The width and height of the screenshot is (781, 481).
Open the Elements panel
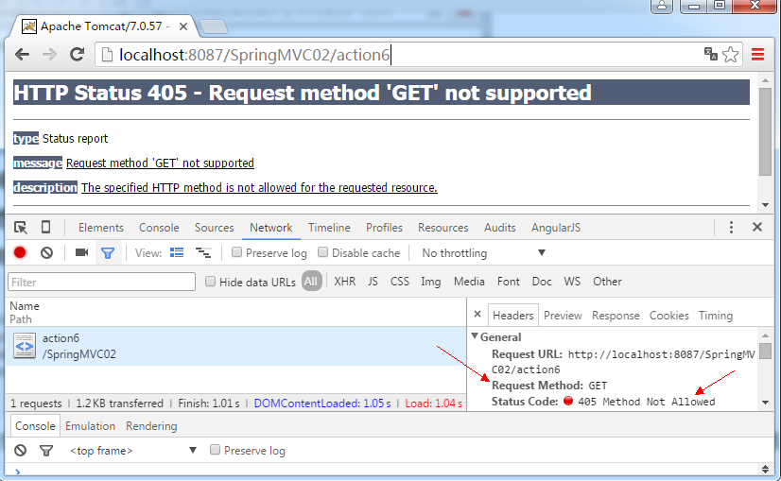click(x=100, y=228)
